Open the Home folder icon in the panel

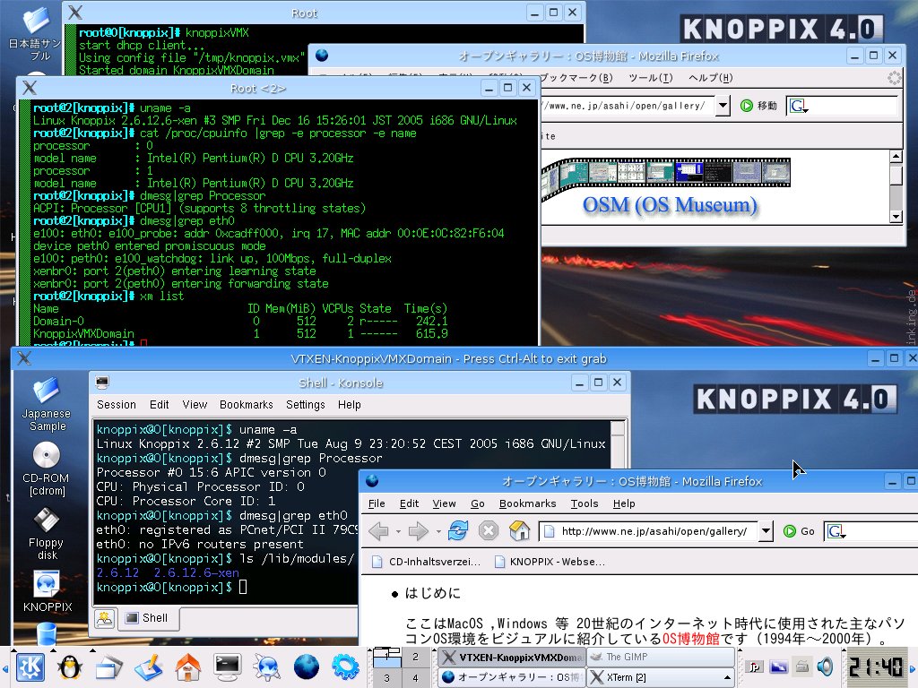188,667
